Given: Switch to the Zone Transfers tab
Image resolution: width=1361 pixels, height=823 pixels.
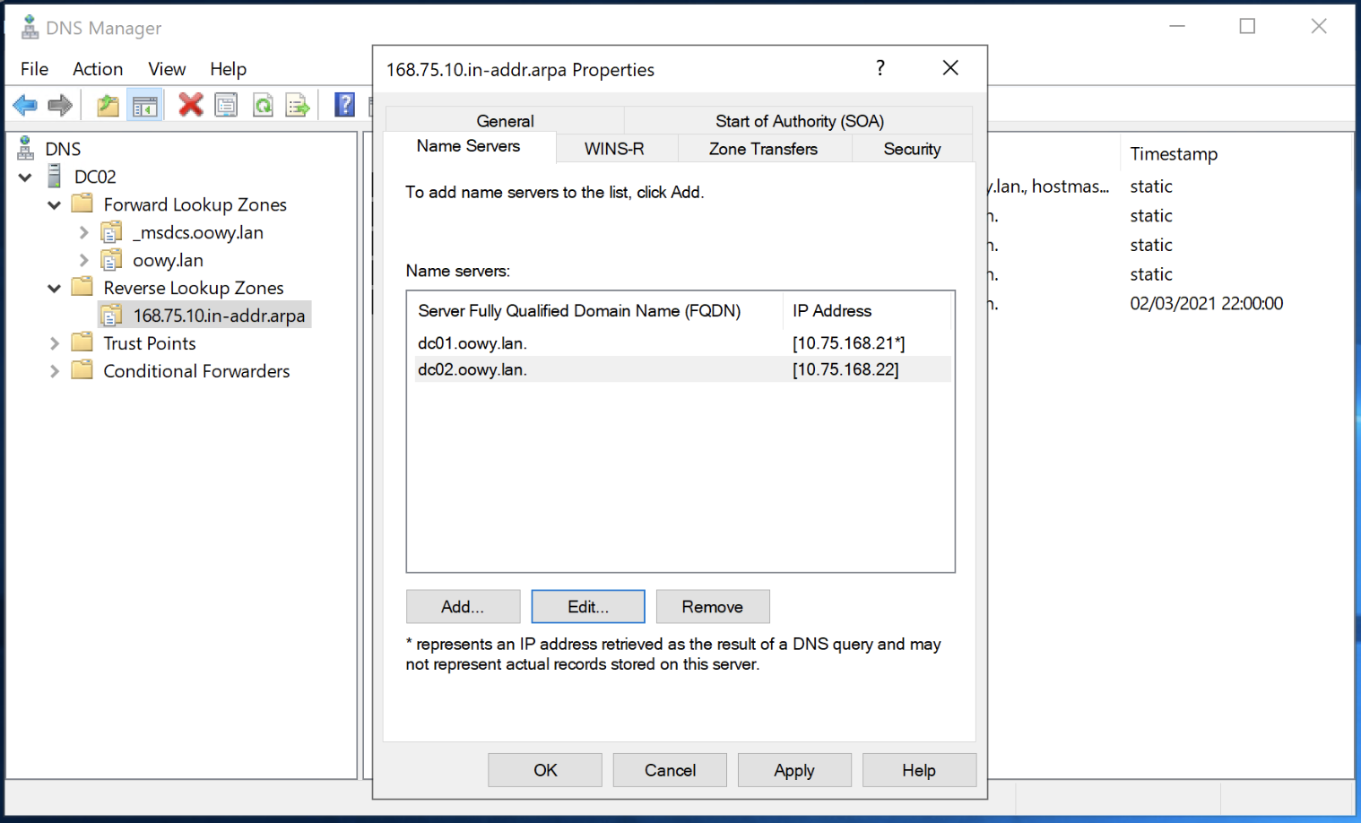Looking at the screenshot, I should coord(763,149).
